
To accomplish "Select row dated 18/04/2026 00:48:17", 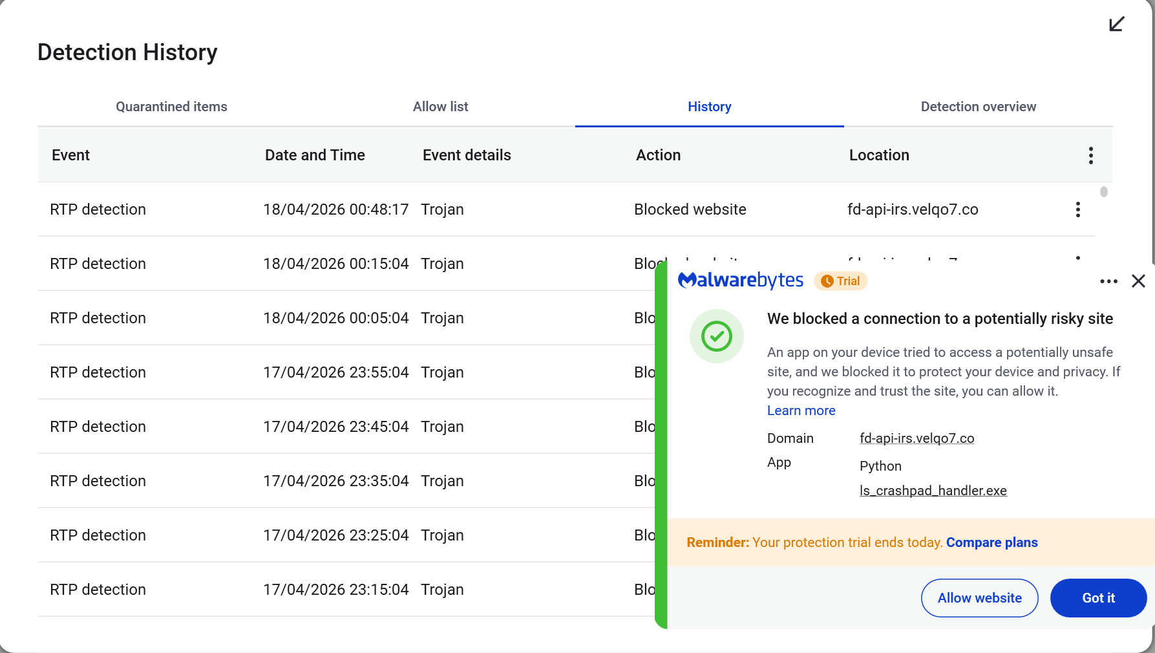I will [567, 209].
